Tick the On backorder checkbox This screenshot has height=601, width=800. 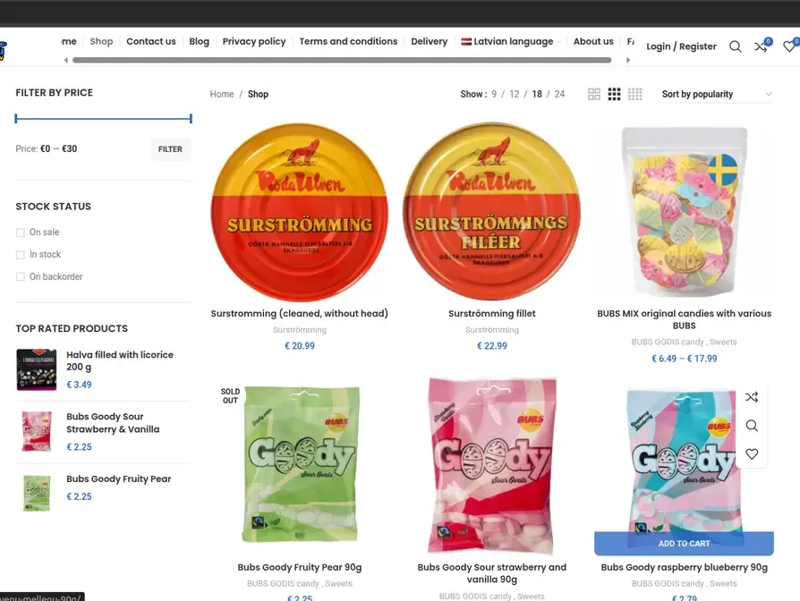tap(21, 276)
